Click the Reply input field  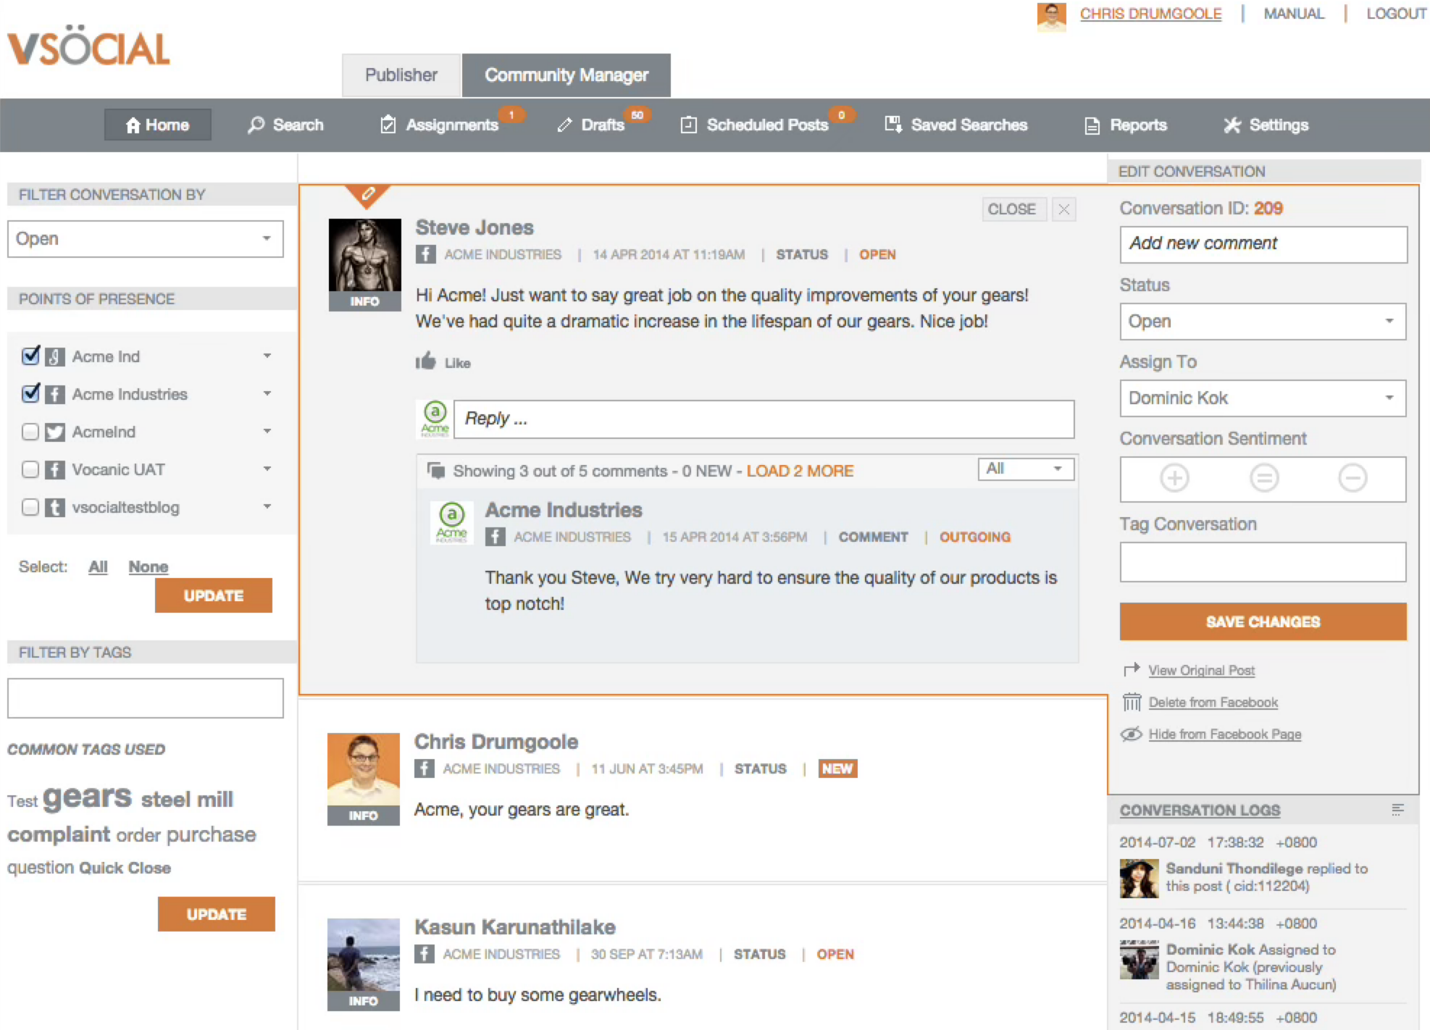(763, 419)
